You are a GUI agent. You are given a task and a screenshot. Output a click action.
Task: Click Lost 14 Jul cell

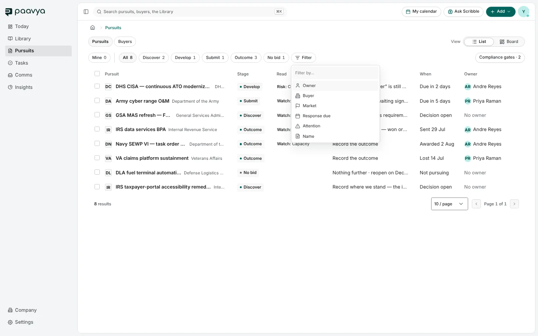pos(432,158)
